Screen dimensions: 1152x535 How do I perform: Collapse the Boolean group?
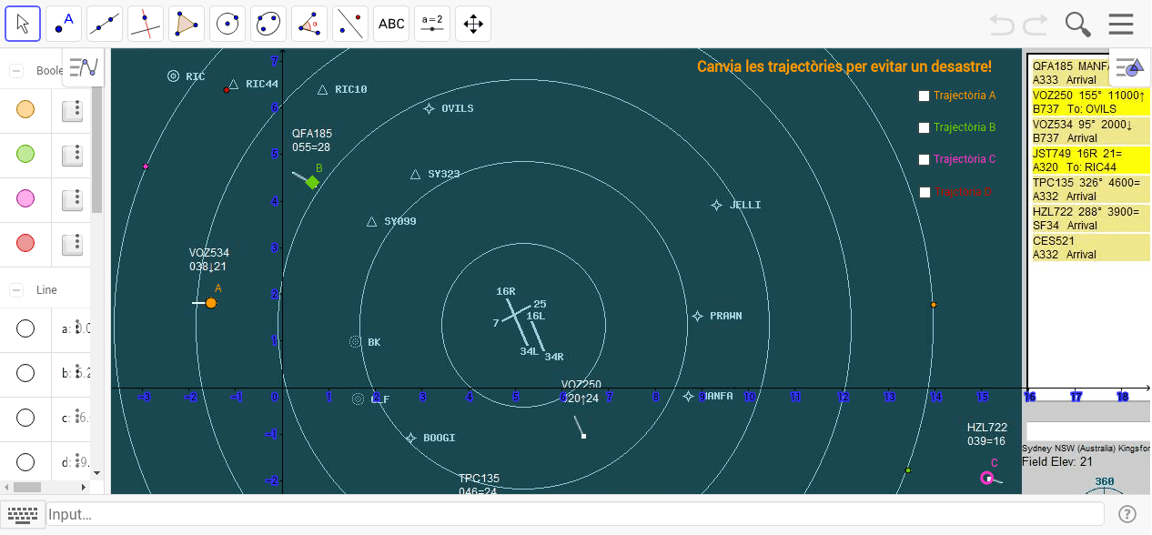pyautogui.click(x=16, y=71)
